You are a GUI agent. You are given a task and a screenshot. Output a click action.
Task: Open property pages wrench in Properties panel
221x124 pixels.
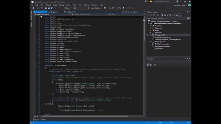pyautogui.click(x=155, y=65)
